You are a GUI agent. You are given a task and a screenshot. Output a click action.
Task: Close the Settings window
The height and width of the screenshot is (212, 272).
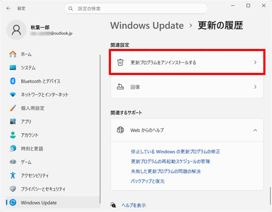pos(264,5)
